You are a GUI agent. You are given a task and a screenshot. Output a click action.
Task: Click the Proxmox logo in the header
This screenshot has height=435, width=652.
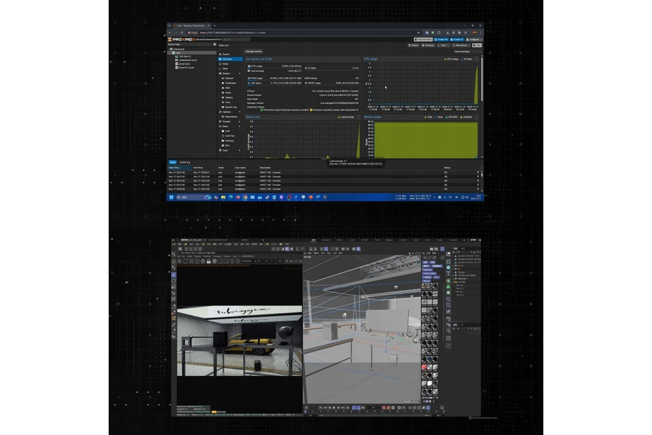click(180, 39)
